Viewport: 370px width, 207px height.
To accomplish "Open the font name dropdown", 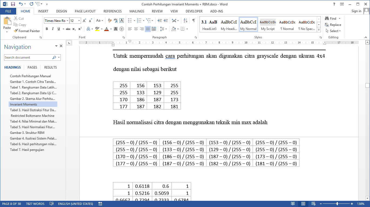I will [67, 21].
